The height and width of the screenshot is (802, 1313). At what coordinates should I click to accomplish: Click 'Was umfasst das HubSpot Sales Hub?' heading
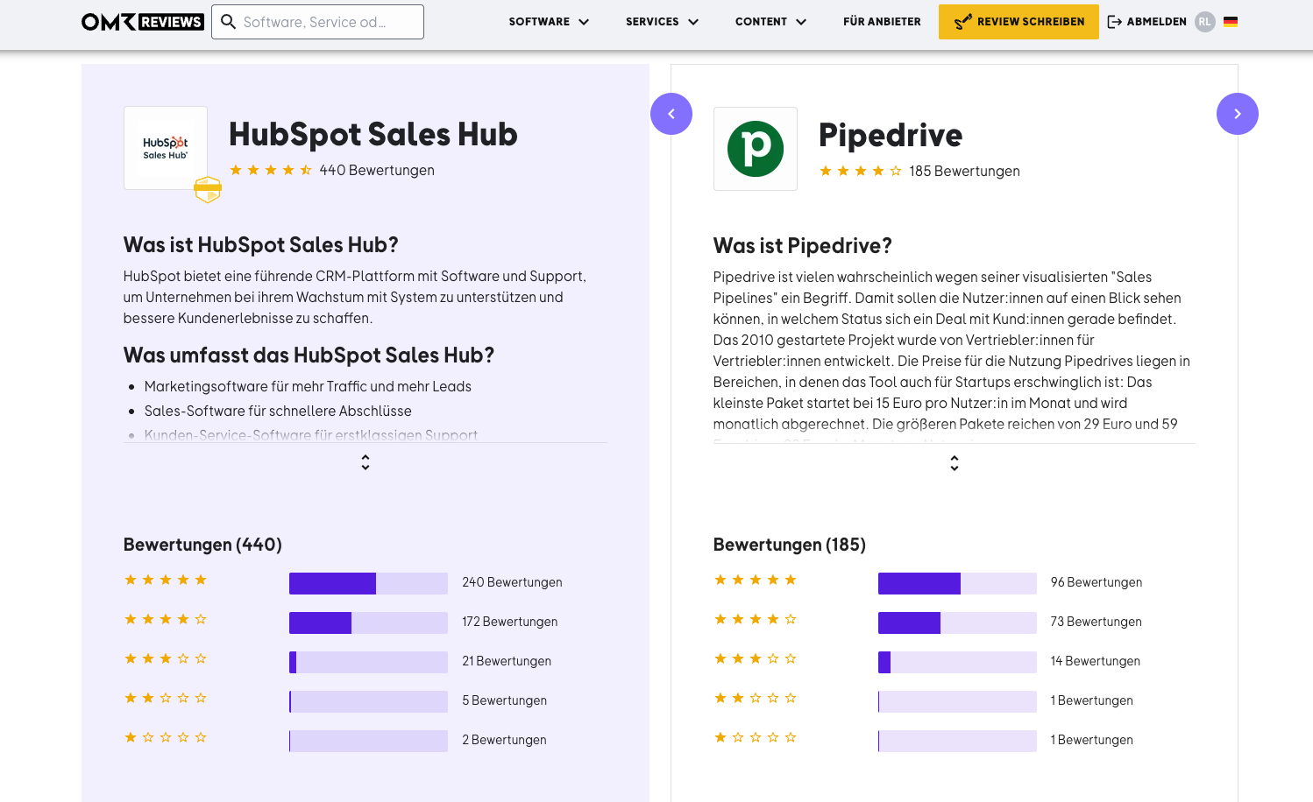(x=309, y=355)
